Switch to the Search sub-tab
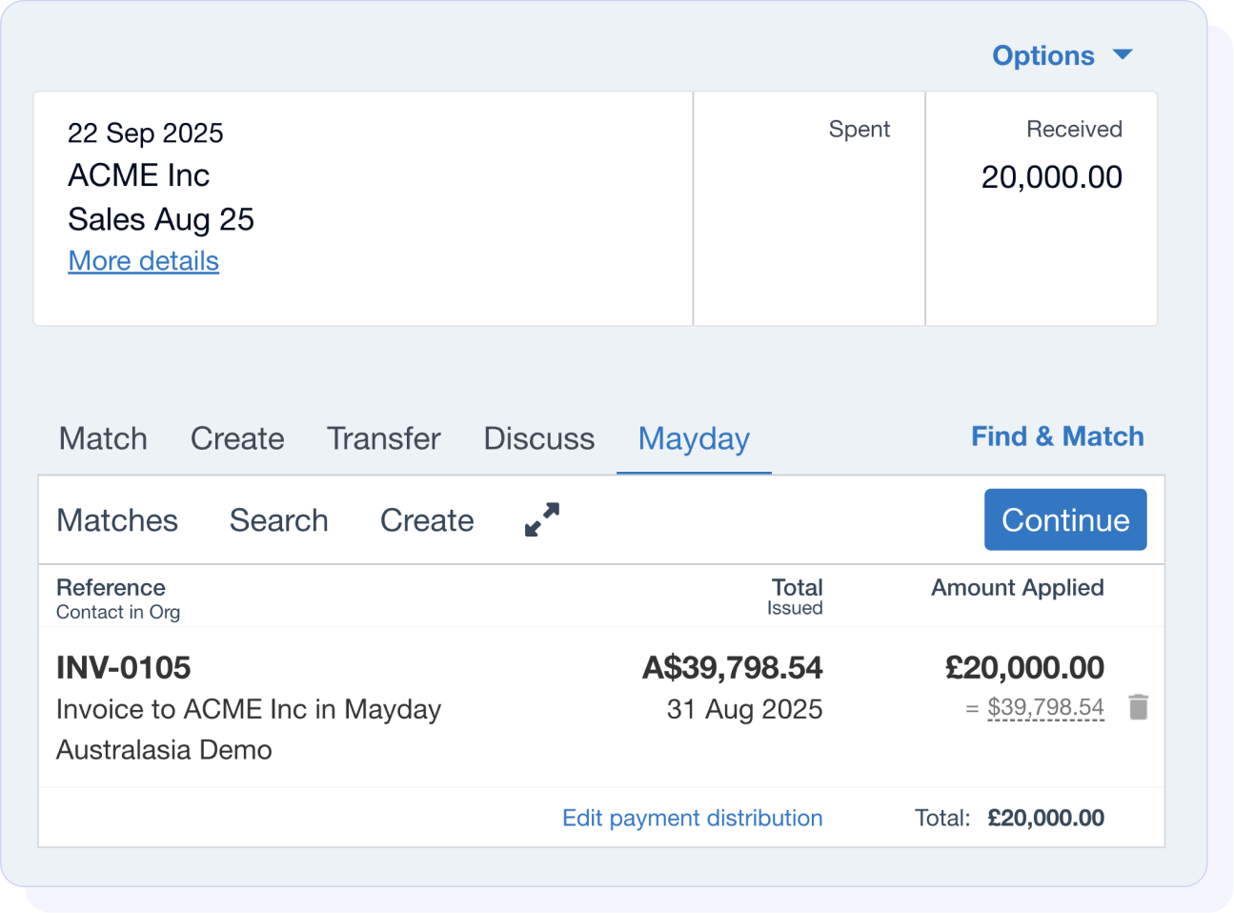Screen dimensions: 1234x913 click(279, 520)
